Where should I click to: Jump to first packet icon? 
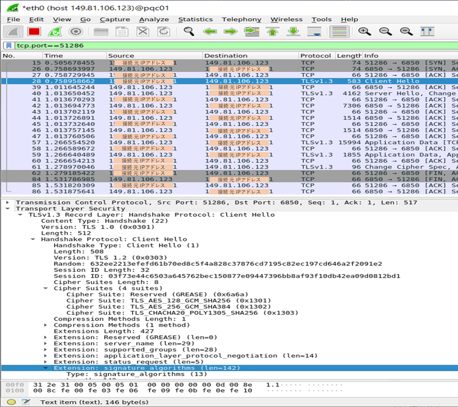(272, 32)
